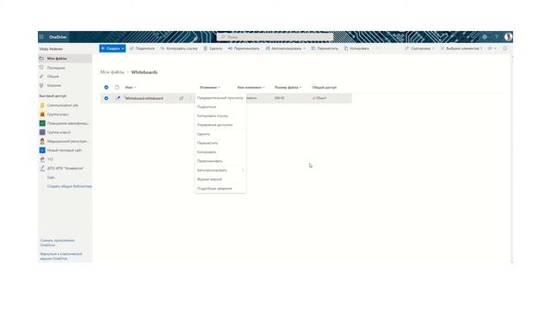Open the view options dropdown in toolbar
This screenshot has width=551, height=310.
coord(492,48)
